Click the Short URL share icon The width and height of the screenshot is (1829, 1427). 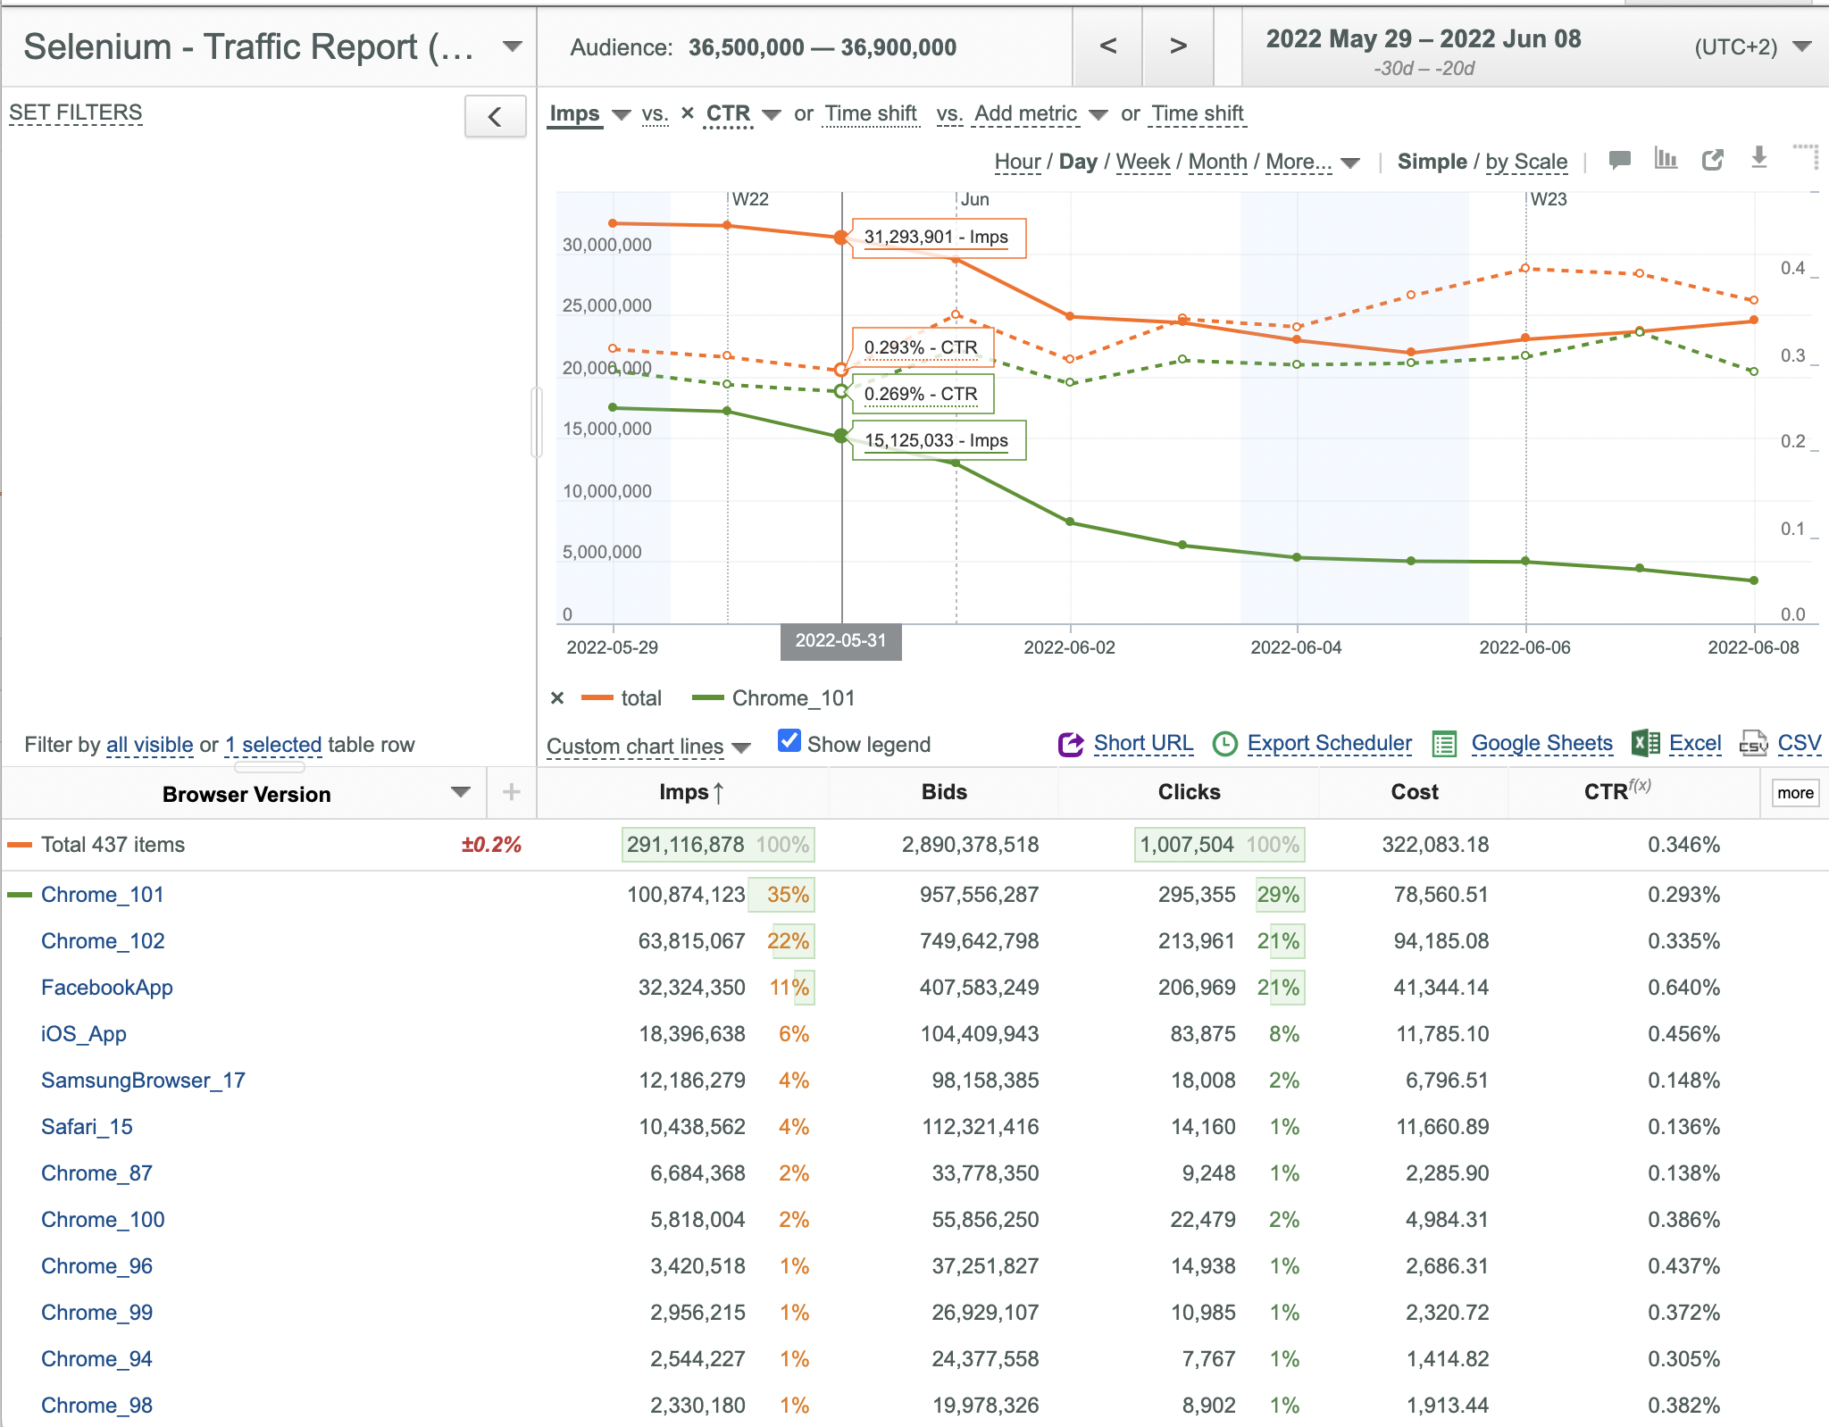(1070, 744)
